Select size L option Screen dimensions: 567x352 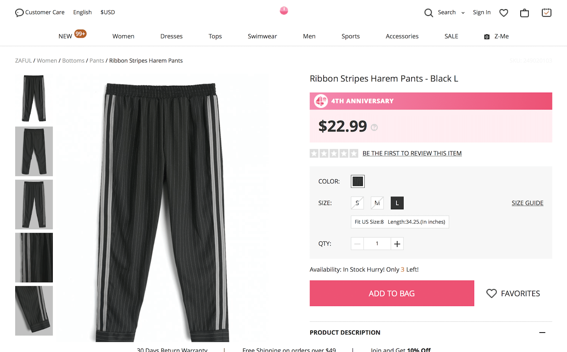pyautogui.click(x=397, y=203)
